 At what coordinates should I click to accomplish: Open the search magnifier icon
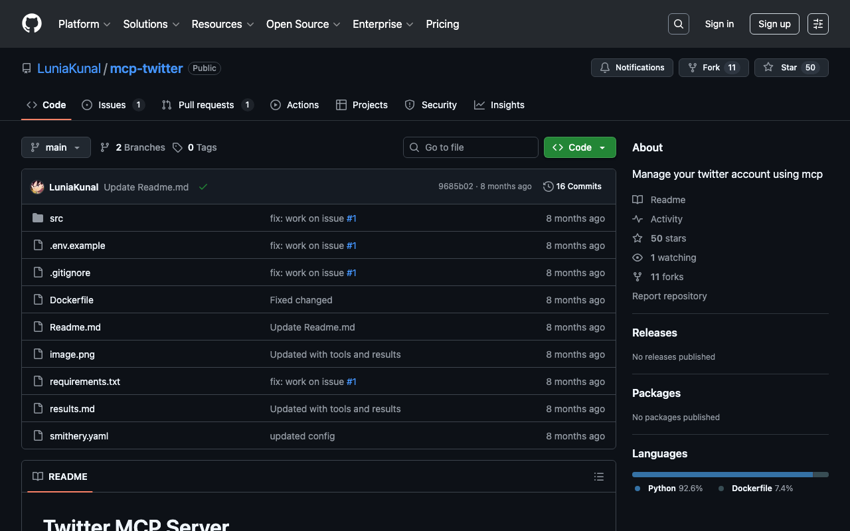coord(678,24)
